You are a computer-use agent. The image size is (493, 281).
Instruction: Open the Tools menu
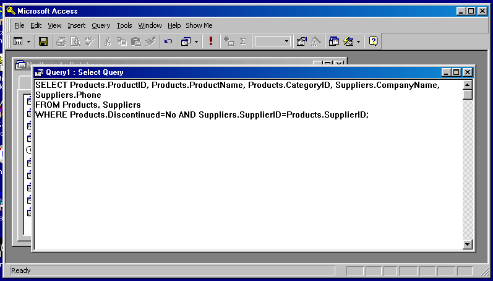click(124, 25)
